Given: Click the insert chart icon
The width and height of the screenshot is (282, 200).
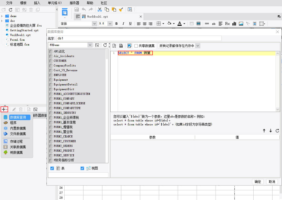Looking at the screenshot, I should pos(234,24).
